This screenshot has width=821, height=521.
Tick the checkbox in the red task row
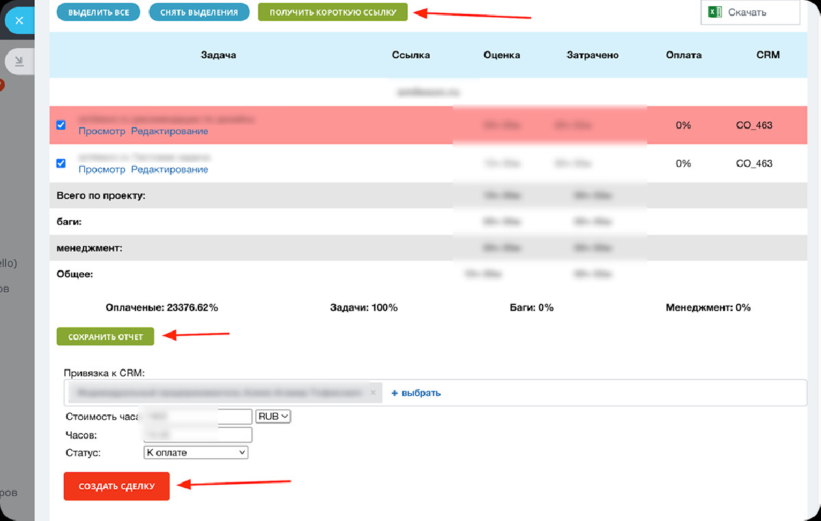(x=61, y=125)
